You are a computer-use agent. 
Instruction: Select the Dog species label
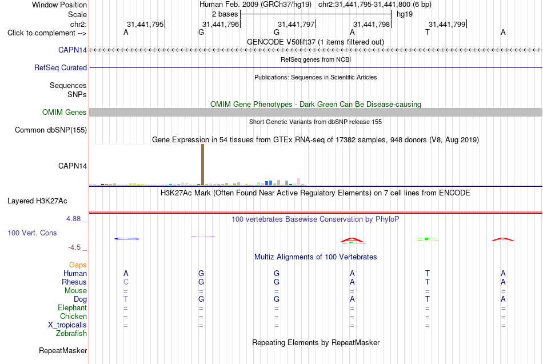(x=81, y=299)
